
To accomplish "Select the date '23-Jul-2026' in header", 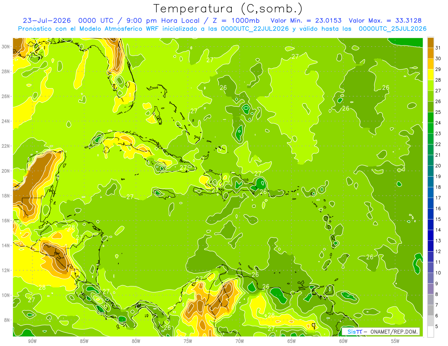I will [x=47, y=21].
